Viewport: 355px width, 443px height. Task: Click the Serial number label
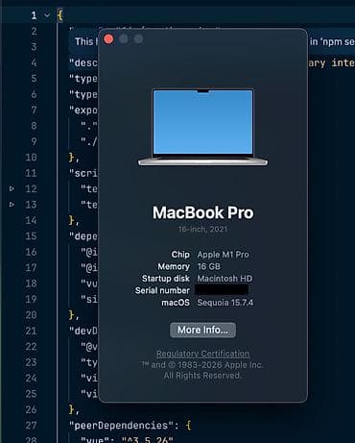pyautogui.click(x=162, y=290)
